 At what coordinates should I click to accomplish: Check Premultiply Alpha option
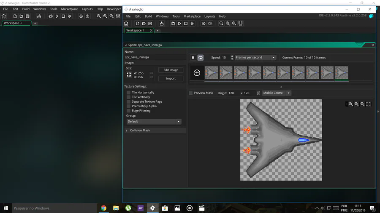coord(128,106)
